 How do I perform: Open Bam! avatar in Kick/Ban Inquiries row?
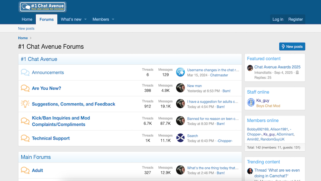[180, 121]
